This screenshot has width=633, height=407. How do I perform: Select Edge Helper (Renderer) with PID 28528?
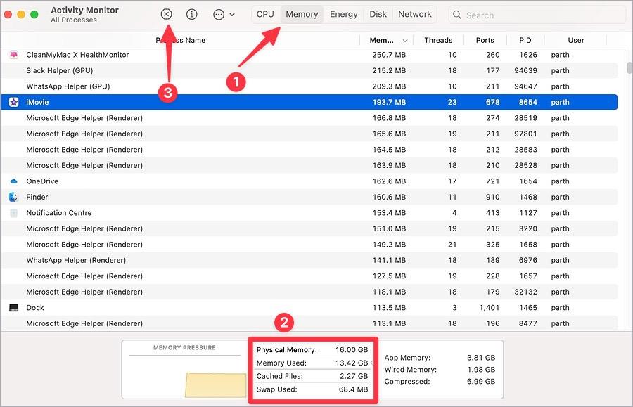(x=309, y=165)
